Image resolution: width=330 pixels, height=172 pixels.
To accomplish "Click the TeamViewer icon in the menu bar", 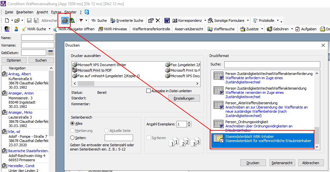I will coord(87,12).
